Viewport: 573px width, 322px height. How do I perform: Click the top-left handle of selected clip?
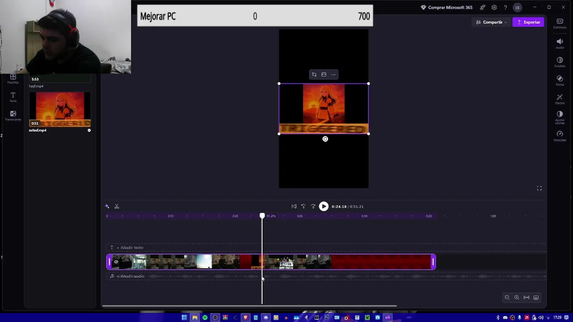(x=279, y=84)
